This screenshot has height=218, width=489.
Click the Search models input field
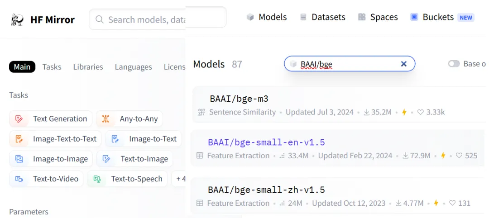(x=158, y=19)
